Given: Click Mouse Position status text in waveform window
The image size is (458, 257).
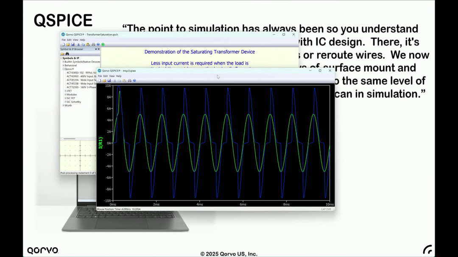Looking at the screenshot, I should pyautogui.click(x=119, y=209).
